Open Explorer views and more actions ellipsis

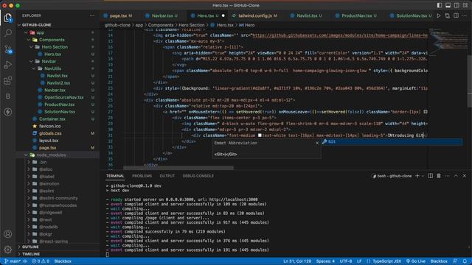91,15
